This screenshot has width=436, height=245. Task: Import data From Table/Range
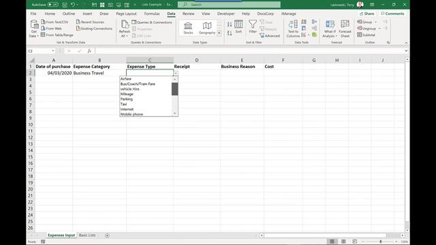pos(57,35)
